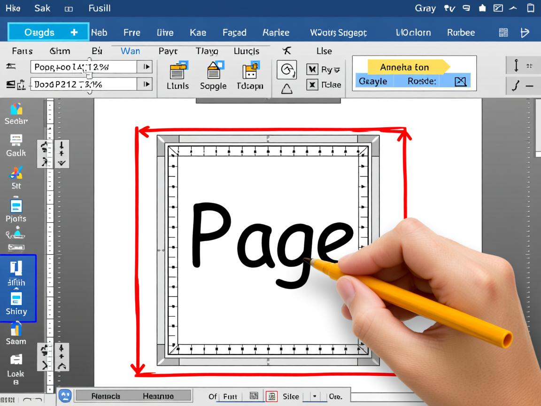The width and height of the screenshot is (541, 406).
Task: Toggle the Rlae checkbox
Action: [x=312, y=85]
